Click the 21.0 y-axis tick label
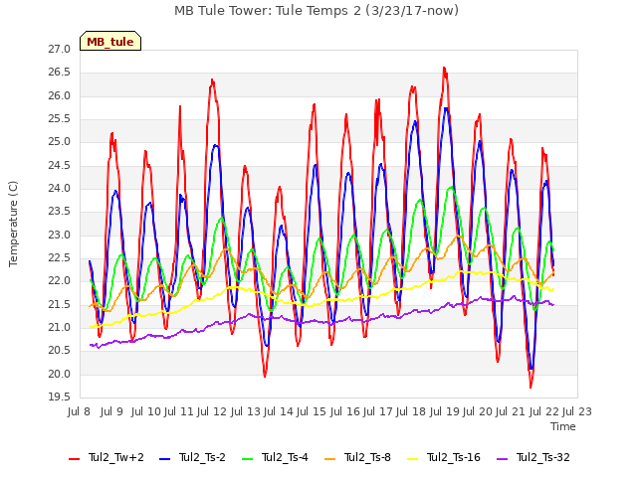 [x=60, y=328]
